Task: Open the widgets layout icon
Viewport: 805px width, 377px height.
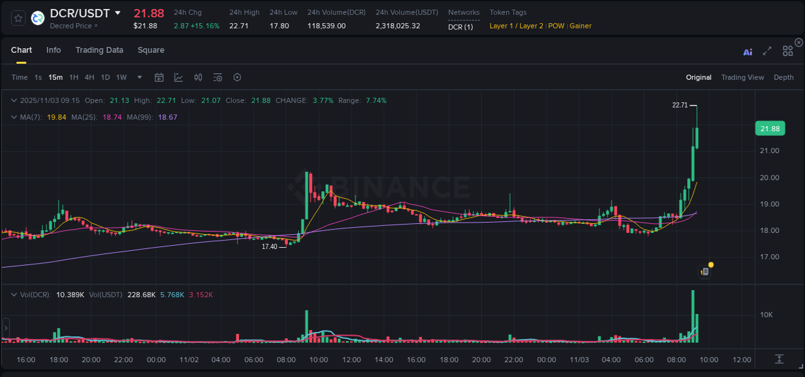Action: click(x=788, y=51)
